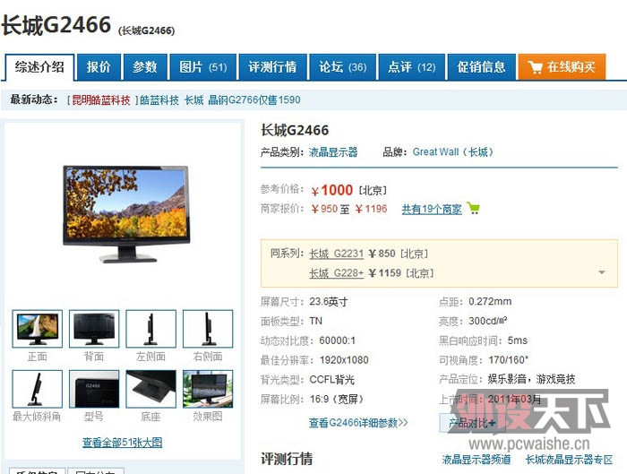The image size is (627, 474).
Task: Open the 点评 (12) tab
Action: tap(412, 67)
